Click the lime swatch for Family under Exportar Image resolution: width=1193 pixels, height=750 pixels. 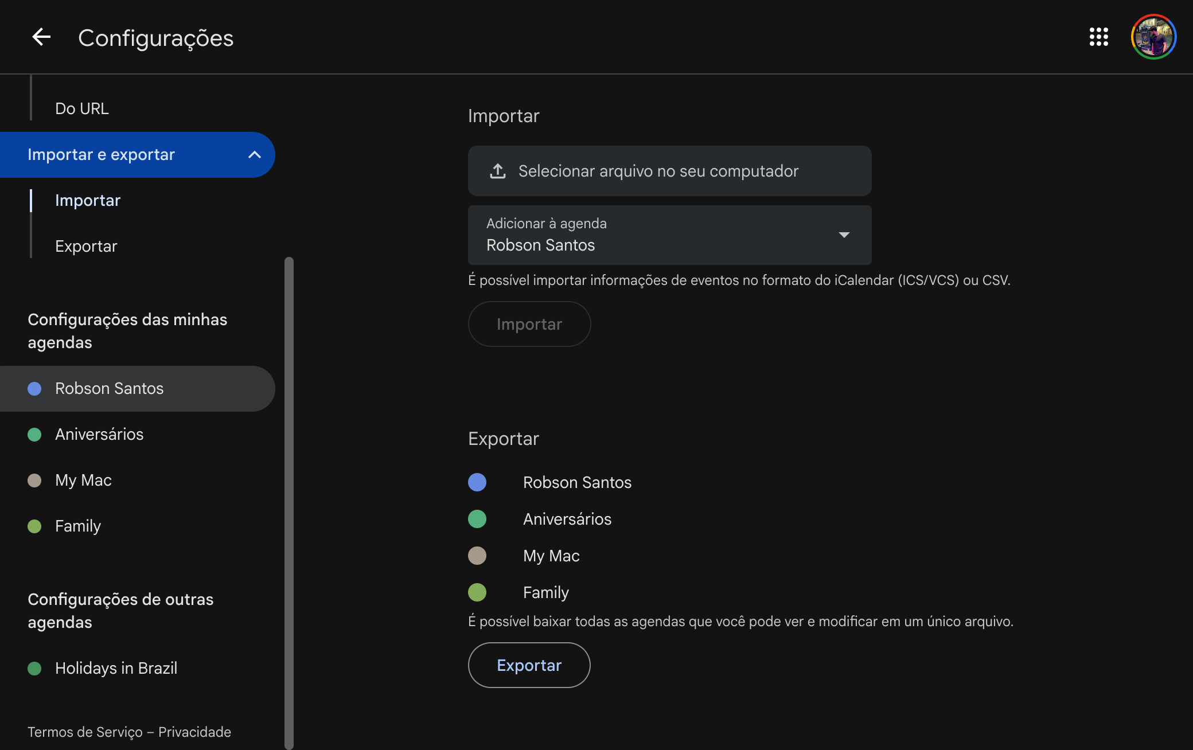pyautogui.click(x=477, y=592)
